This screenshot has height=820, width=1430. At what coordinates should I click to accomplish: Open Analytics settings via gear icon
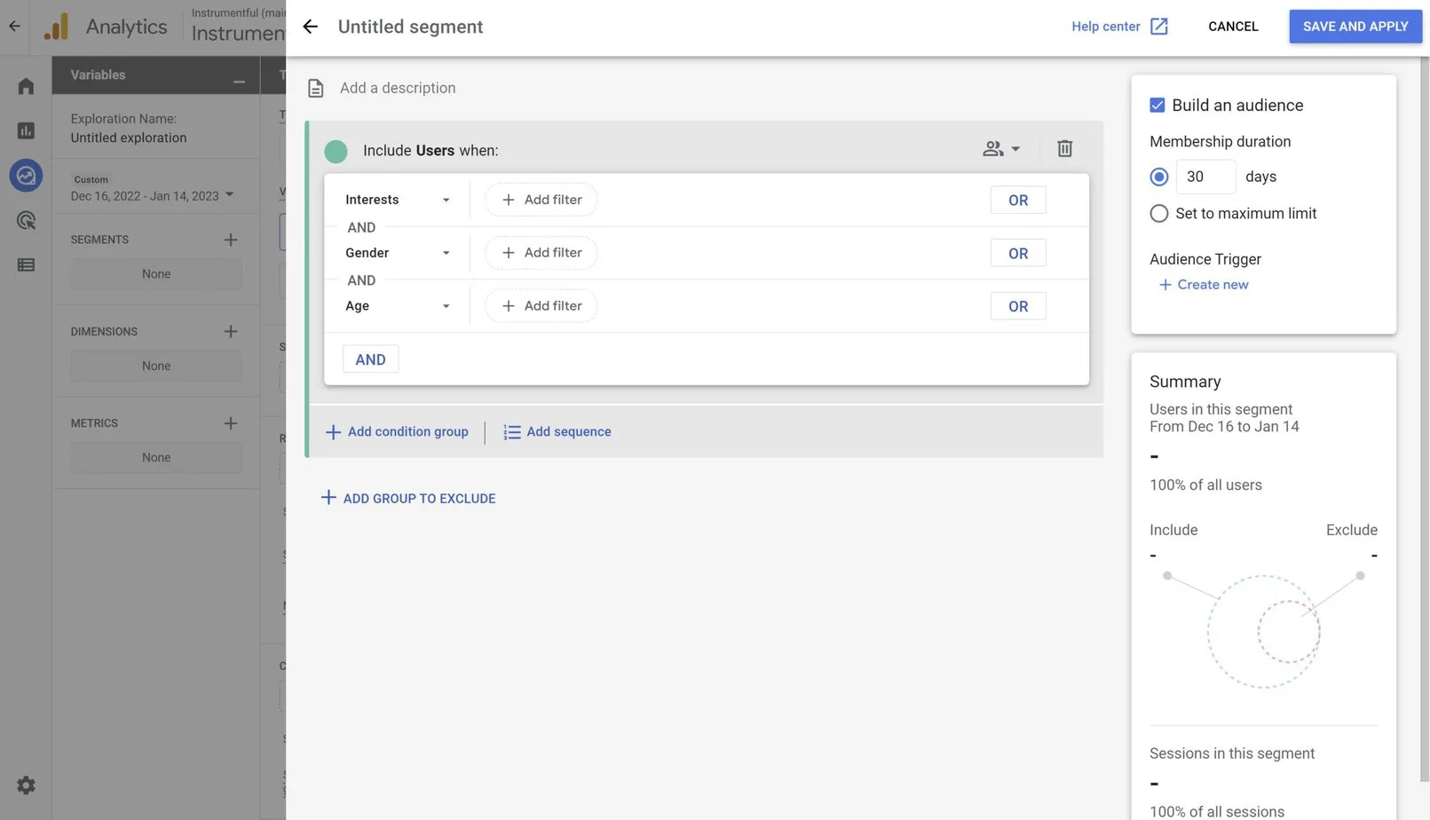coord(25,785)
